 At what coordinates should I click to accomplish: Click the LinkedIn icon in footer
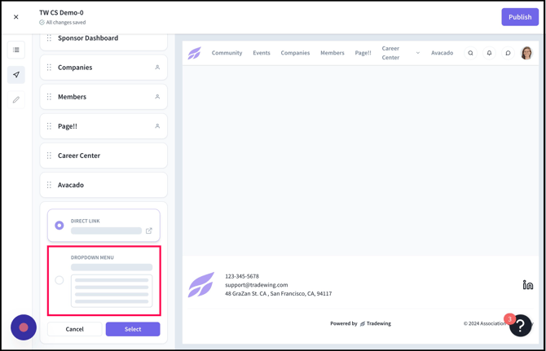click(527, 285)
